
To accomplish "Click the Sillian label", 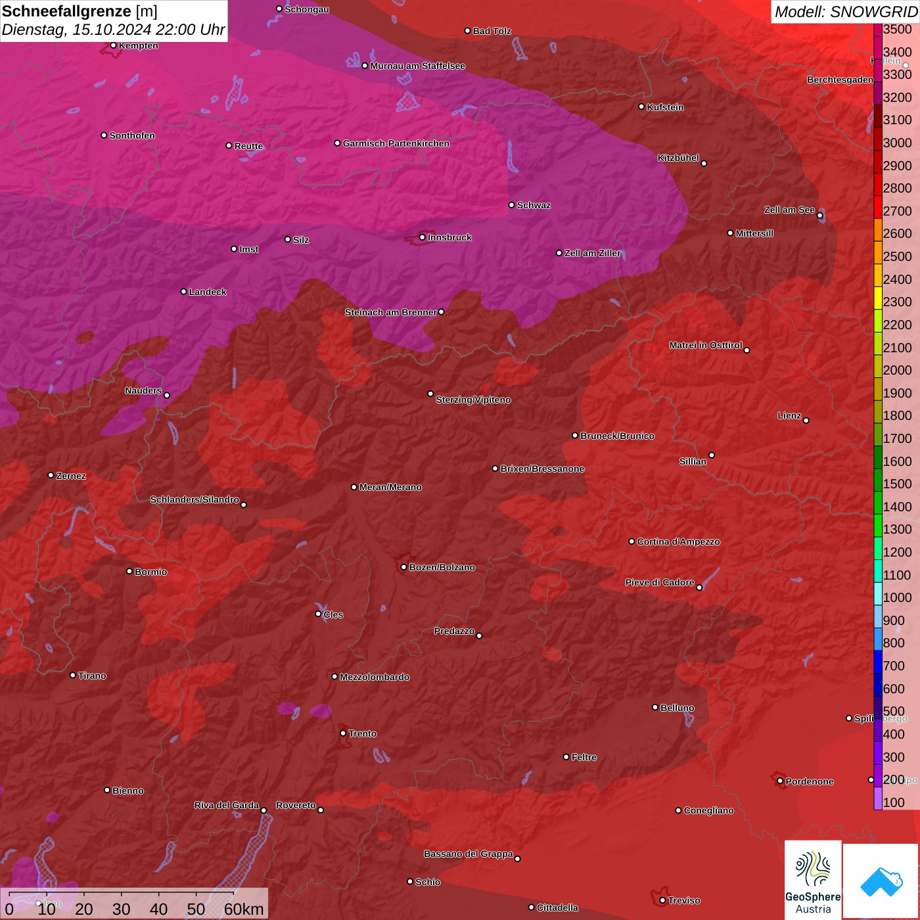I will pyautogui.click(x=693, y=461).
